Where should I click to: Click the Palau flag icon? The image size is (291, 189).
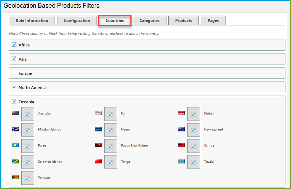pyautogui.click(x=15, y=145)
